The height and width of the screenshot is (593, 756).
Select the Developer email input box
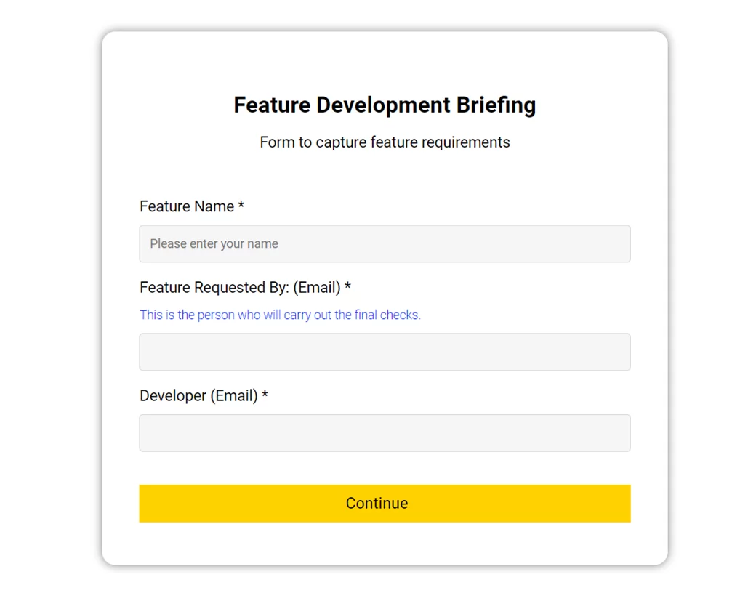point(385,433)
